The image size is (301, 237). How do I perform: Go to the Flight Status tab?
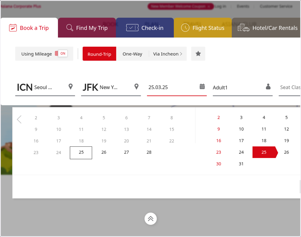[x=203, y=28]
